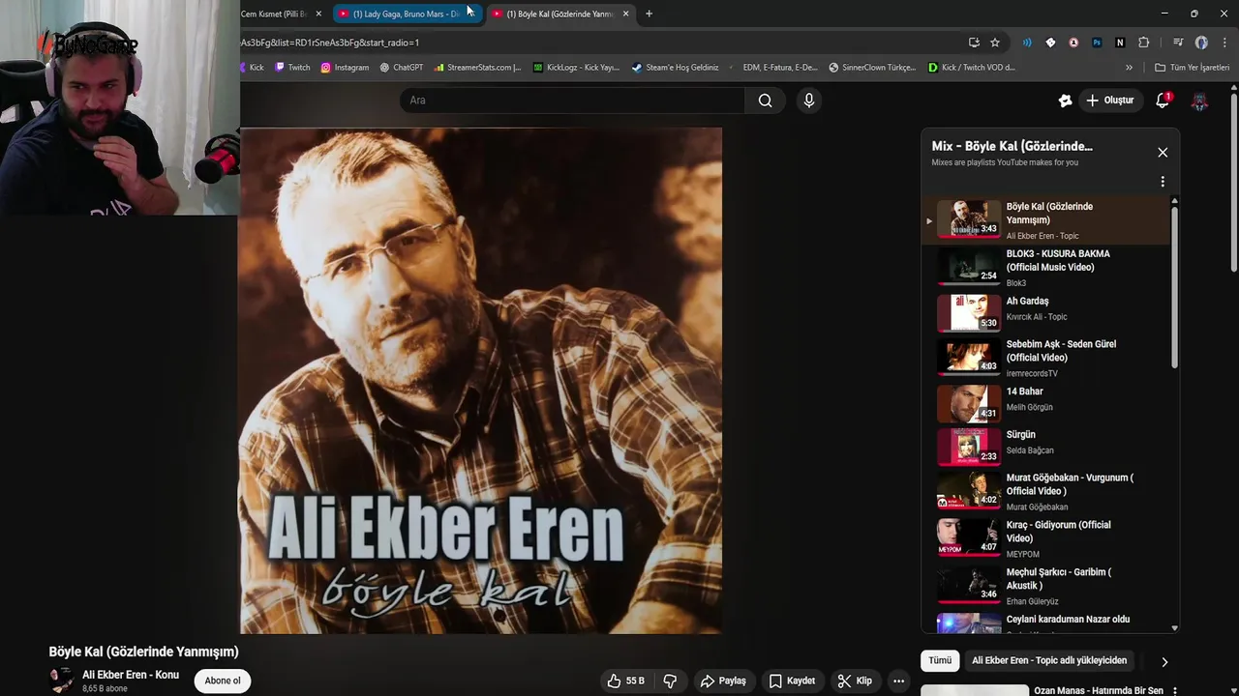Viewport: 1239px width, 696px height.
Task: Select the Tümü filter chip
Action: [x=940, y=661]
